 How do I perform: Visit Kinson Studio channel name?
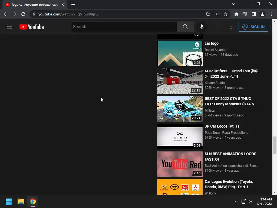(215, 83)
